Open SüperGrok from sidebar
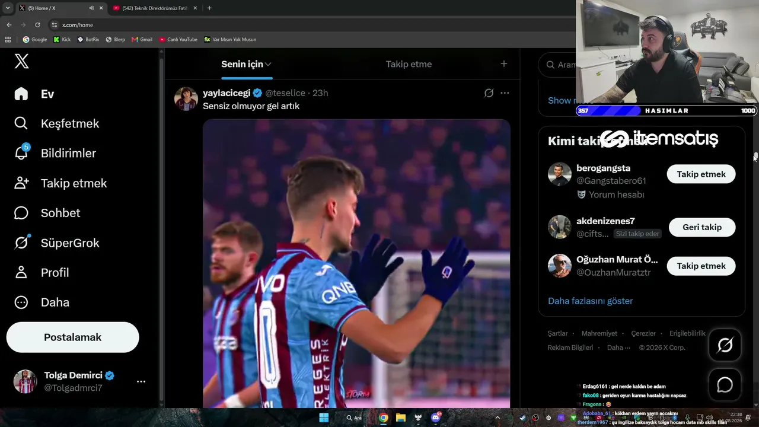This screenshot has height=427, width=759. [56, 243]
